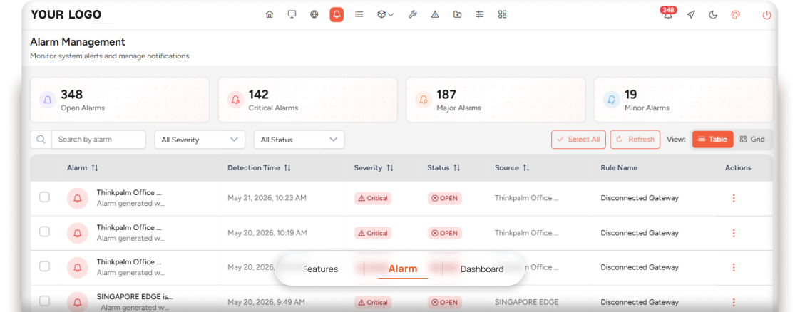The height and width of the screenshot is (312, 800).
Task: Open actions menu for third Thinkpalm alarm row
Action: coord(734,267)
